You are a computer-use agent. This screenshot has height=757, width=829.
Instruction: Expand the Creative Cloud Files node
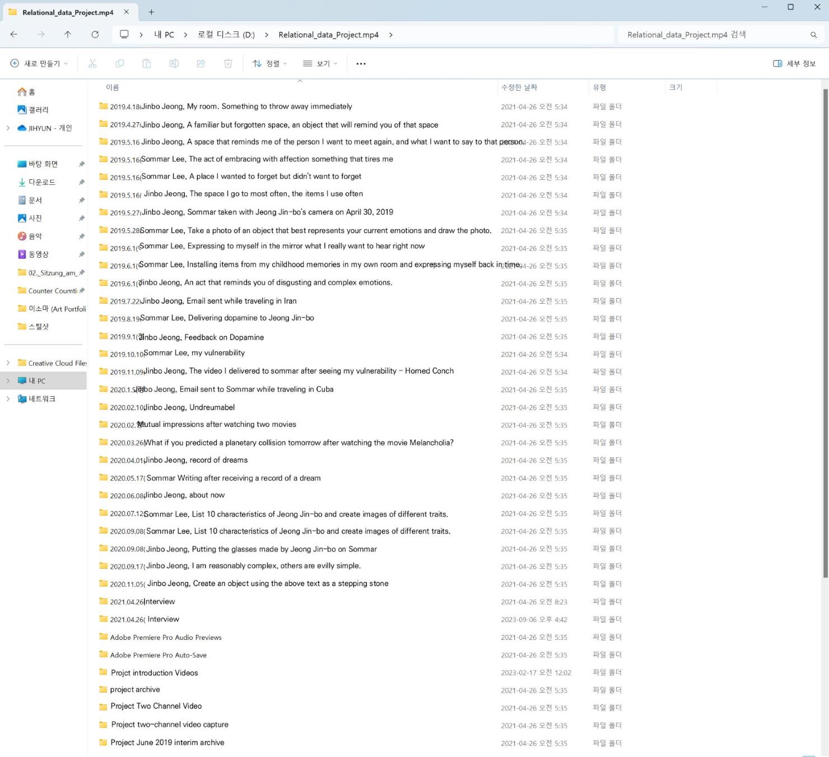8,363
